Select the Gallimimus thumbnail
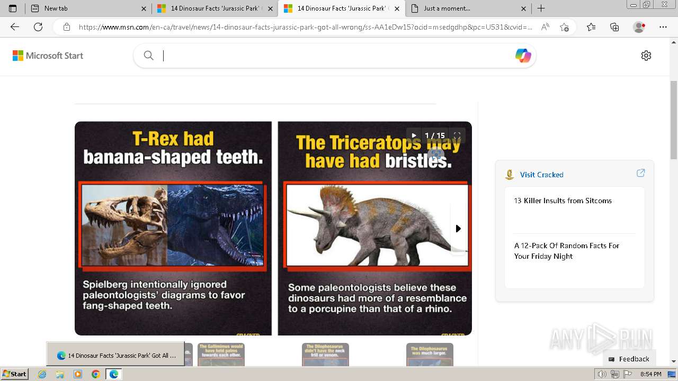Image resolution: width=678 pixels, height=381 pixels. point(221,355)
